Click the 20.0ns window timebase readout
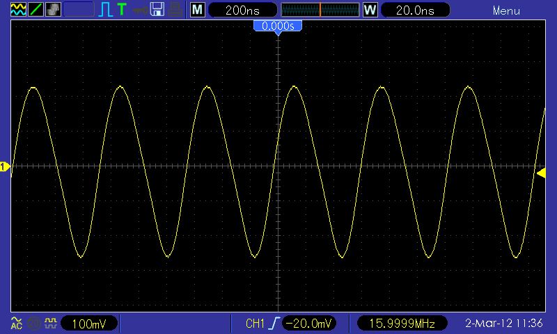The width and height of the screenshot is (557, 334). pyautogui.click(x=415, y=10)
